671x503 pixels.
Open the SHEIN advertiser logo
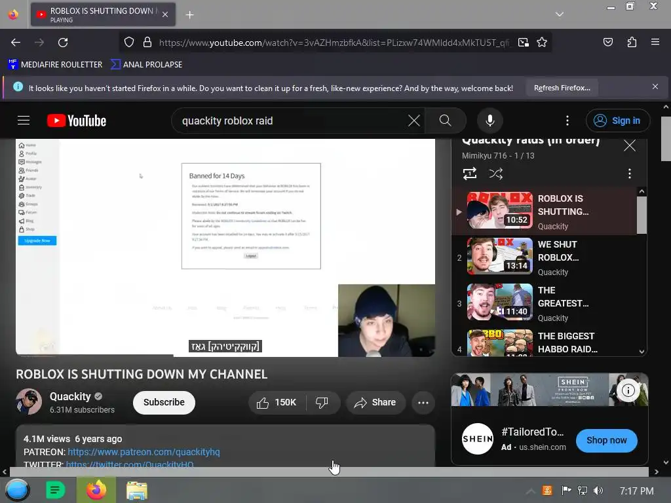pos(478,439)
